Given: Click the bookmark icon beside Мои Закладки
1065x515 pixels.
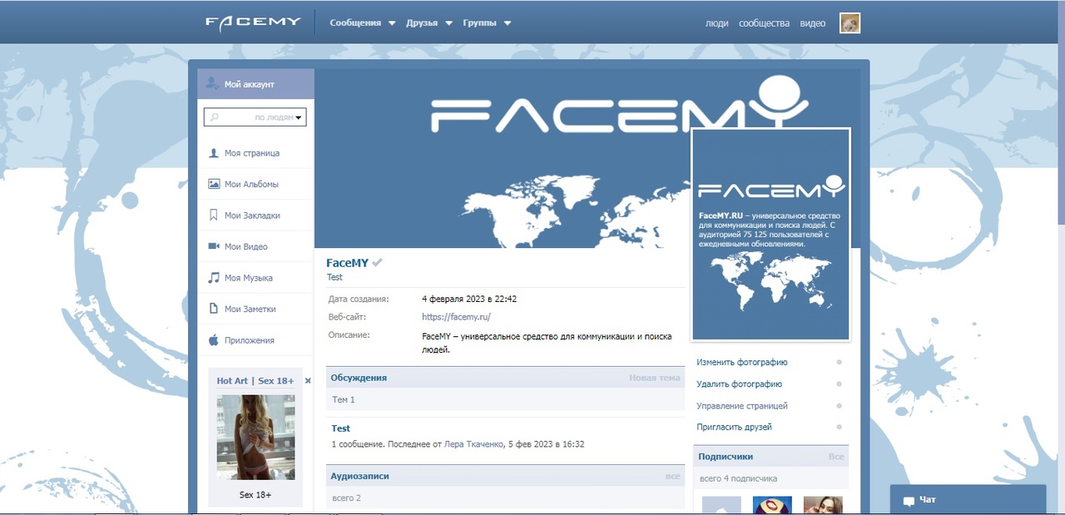Looking at the screenshot, I should coord(214,215).
